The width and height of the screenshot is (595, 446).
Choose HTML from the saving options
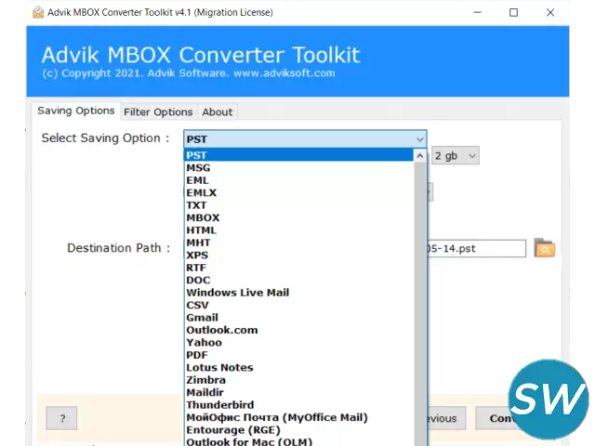point(201,230)
